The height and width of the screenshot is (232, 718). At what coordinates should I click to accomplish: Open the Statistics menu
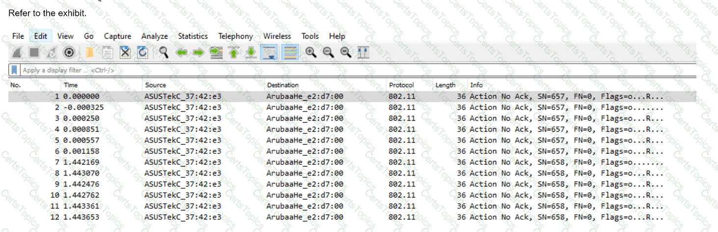click(x=193, y=36)
